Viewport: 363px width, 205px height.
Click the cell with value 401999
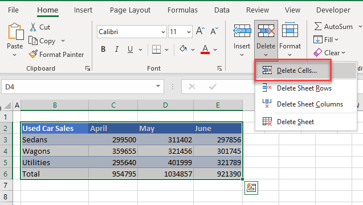(x=165, y=162)
